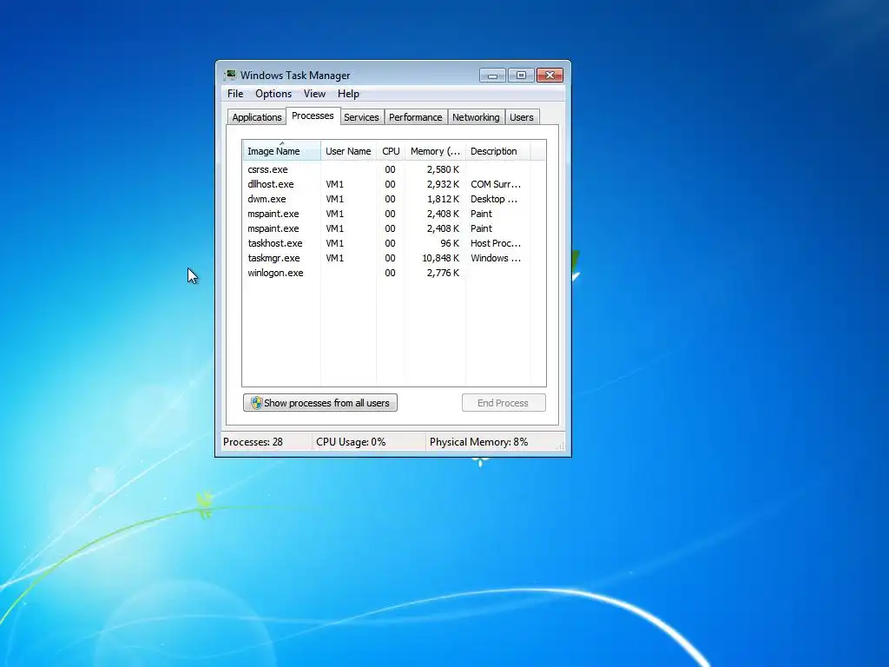Select the Processes tab

313,116
